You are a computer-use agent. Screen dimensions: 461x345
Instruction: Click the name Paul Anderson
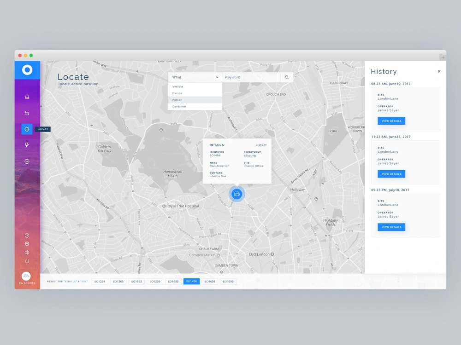(x=219, y=166)
